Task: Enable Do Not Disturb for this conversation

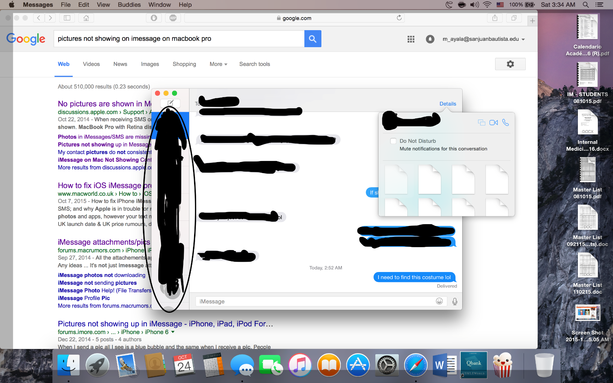Action: click(393, 141)
